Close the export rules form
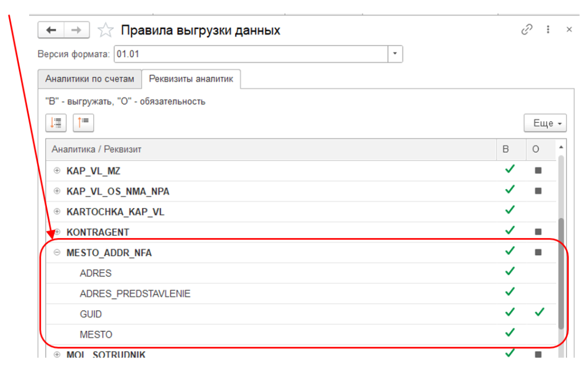 569,30
